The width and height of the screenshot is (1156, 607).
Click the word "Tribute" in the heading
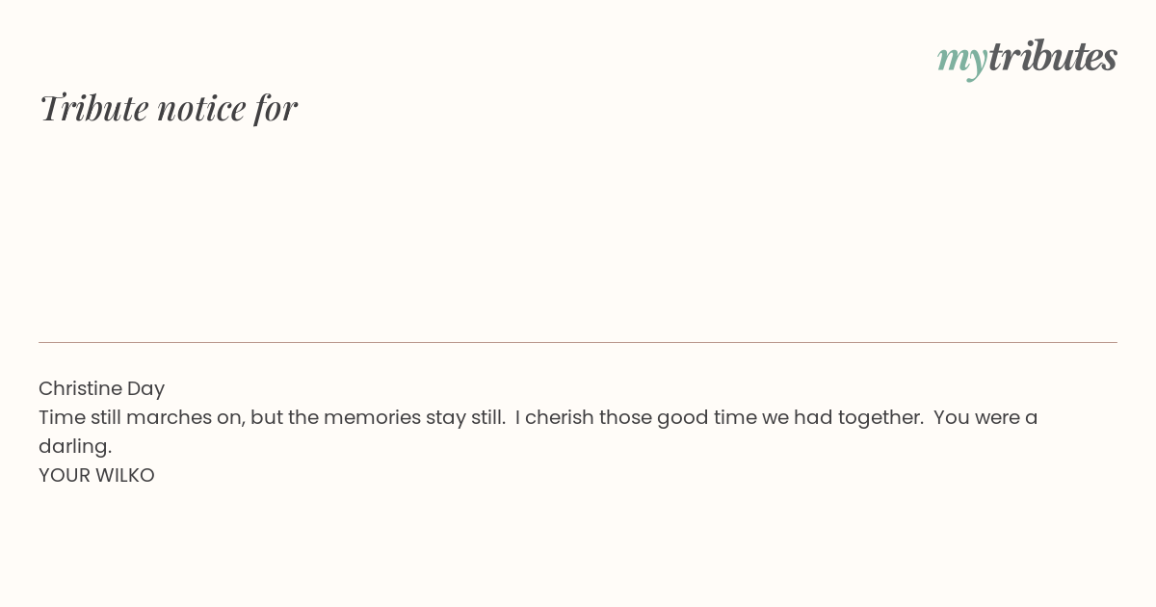pos(93,108)
